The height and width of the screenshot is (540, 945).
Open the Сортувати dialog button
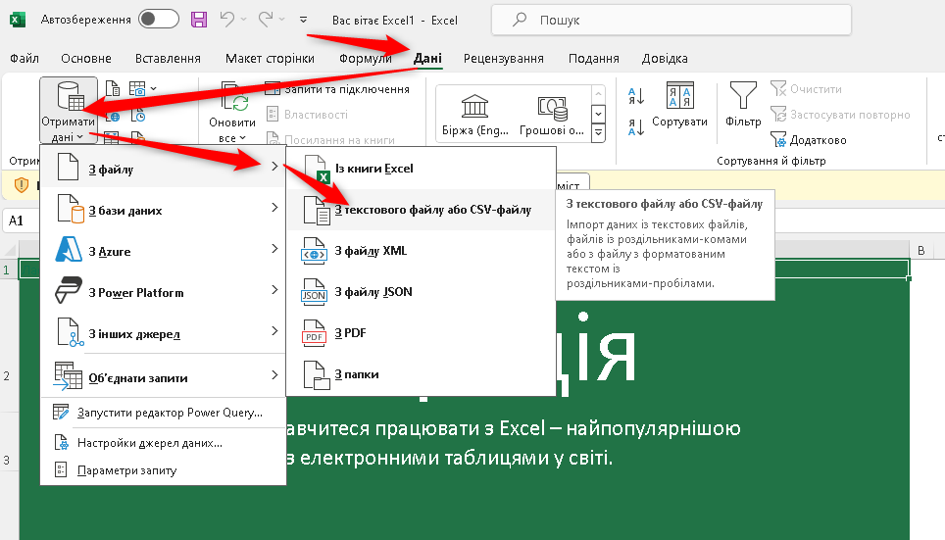pos(679,105)
